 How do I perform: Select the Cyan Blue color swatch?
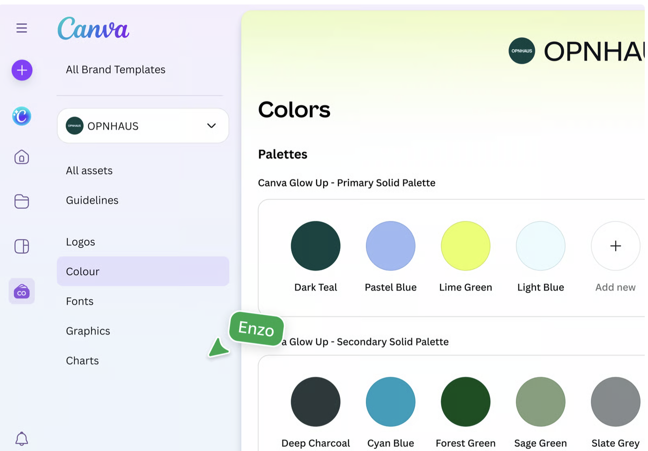click(x=391, y=402)
